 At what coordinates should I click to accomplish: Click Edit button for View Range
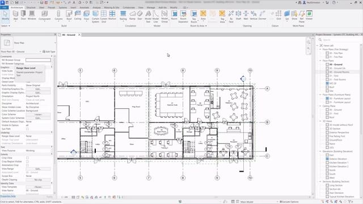(x=38, y=169)
